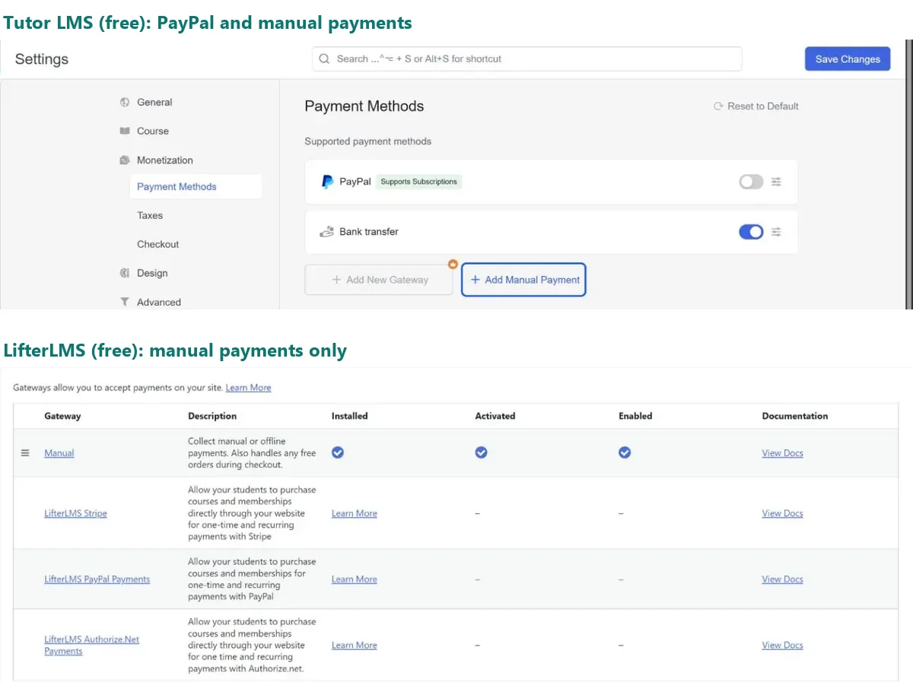Enable the PayPal payment toggle
Image resolution: width=913 pixels, height=682 pixels.
click(x=751, y=182)
